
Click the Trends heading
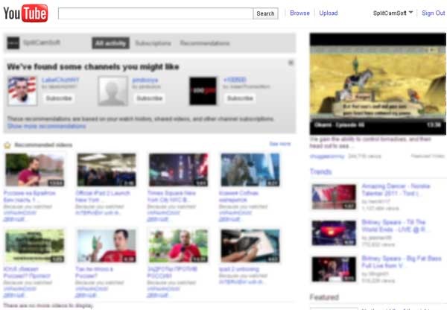tap(321, 171)
